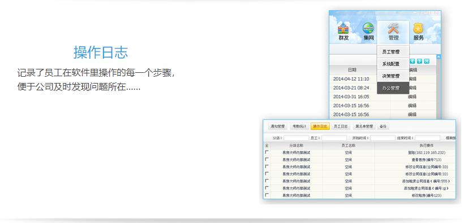Select the highlighted 操作日志 tab
468x223 pixels.
tap(320, 126)
